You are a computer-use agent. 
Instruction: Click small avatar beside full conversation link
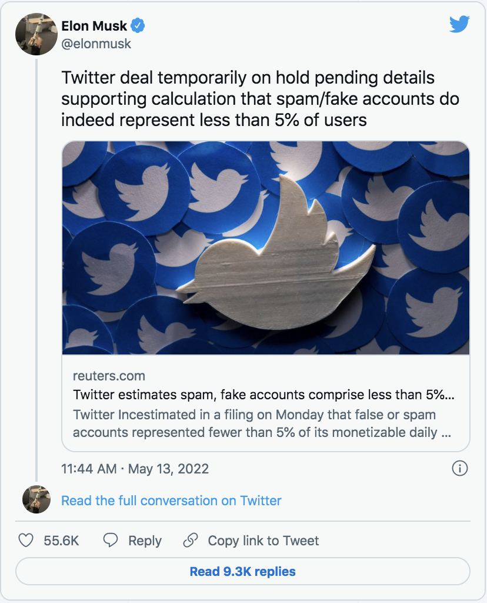point(36,500)
